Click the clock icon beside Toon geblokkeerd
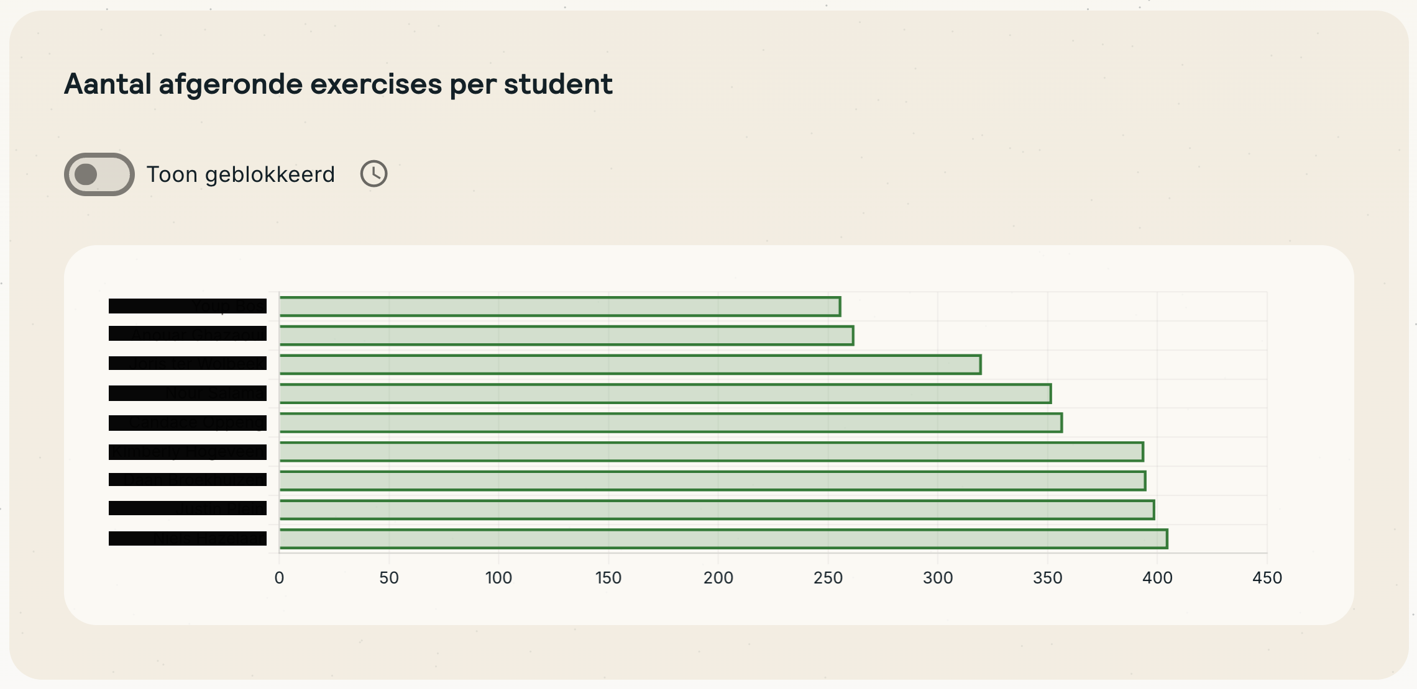Image resolution: width=1417 pixels, height=689 pixels. click(x=374, y=174)
